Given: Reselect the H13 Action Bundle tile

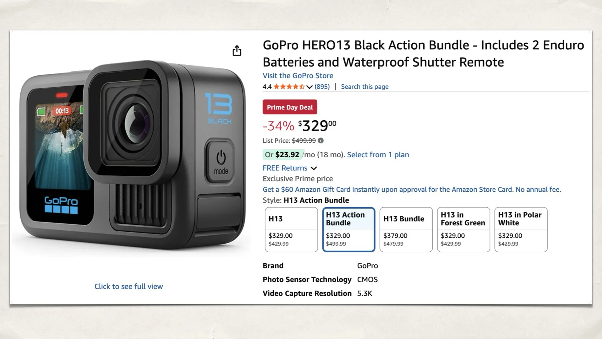Looking at the screenshot, I should [x=348, y=229].
